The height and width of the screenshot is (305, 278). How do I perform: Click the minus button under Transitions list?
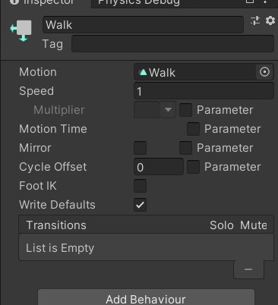248,269
